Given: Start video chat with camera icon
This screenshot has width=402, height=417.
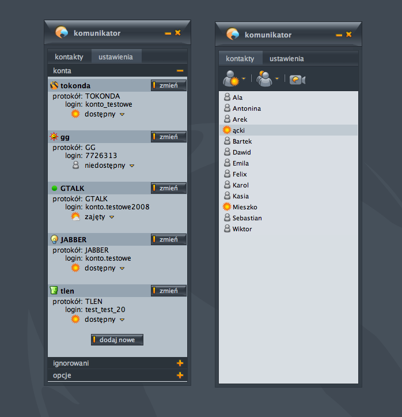Looking at the screenshot, I should tap(298, 80).
